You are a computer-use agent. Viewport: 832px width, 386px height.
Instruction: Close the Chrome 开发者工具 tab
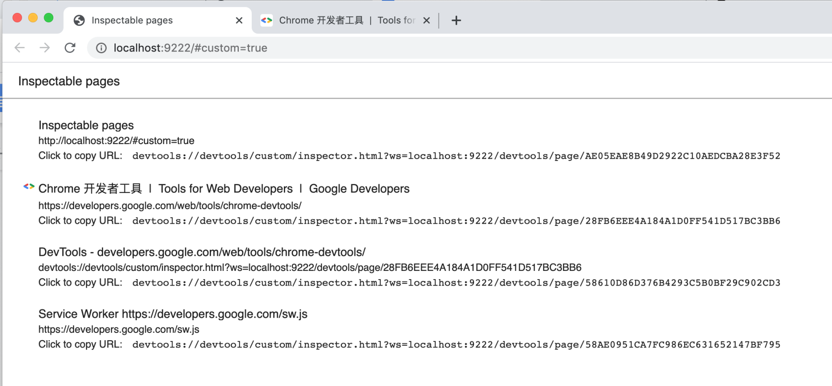point(426,20)
